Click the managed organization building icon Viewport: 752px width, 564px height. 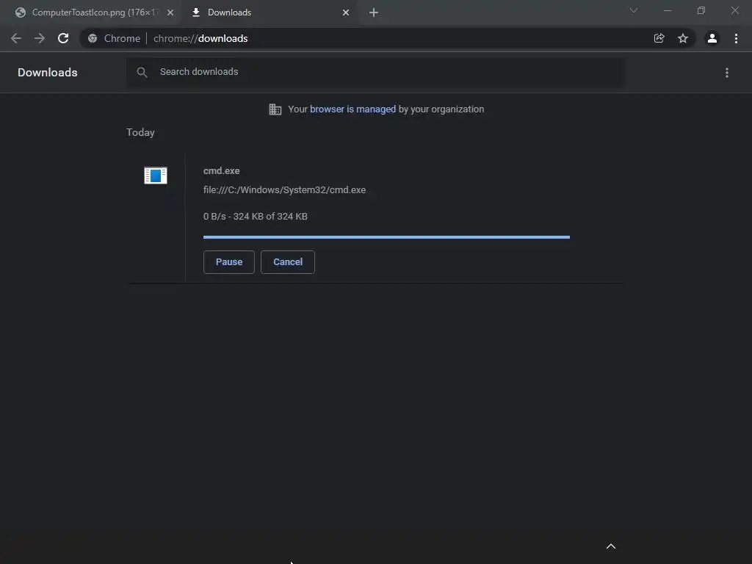(275, 109)
